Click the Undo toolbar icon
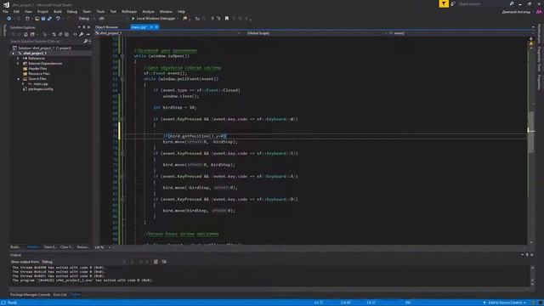Screen dimensions: 544x306 coord(58,19)
